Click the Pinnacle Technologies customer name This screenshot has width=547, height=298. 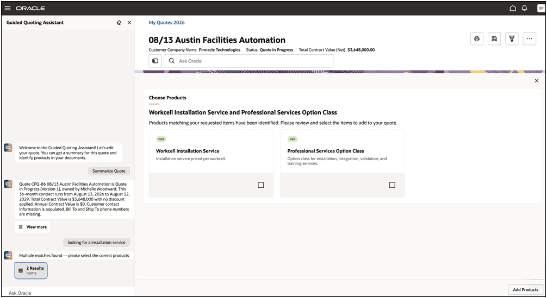(220, 50)
